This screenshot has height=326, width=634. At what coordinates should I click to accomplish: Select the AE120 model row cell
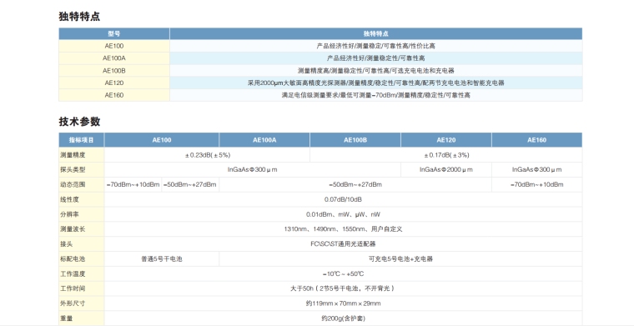pos(114,83)
